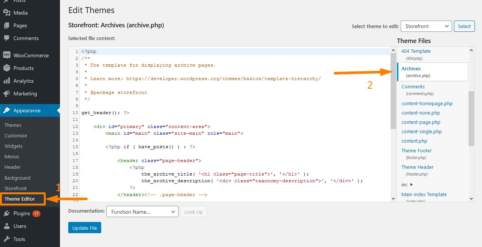Viewport: 482px width, 247px height.
Task: Open Widgets submenu item
Action: [x=13, y=146]
